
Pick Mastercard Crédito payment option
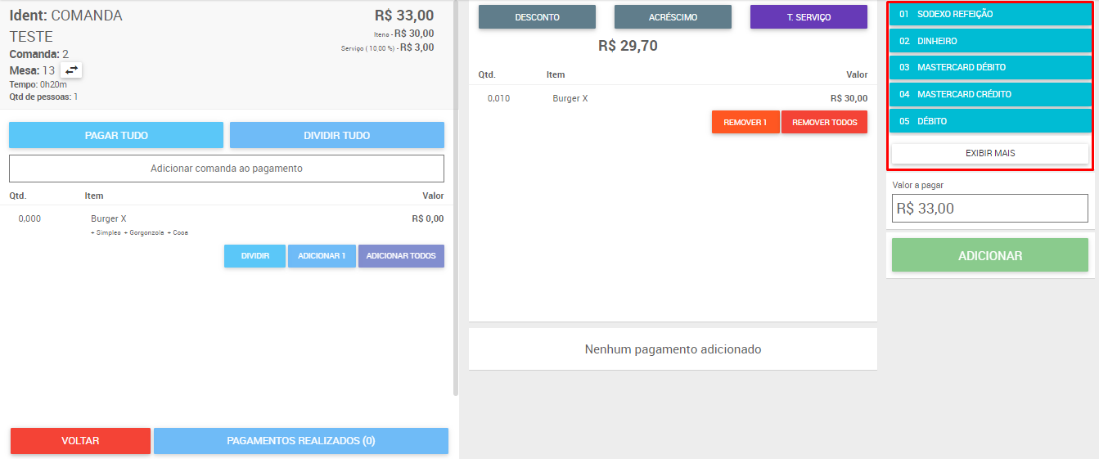(x=990, y=94)
